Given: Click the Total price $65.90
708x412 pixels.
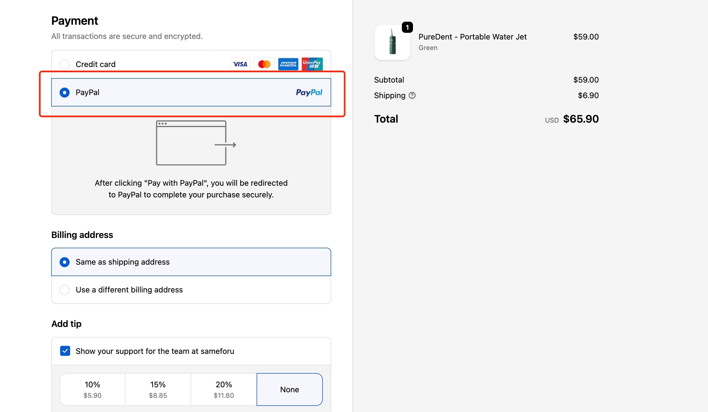Looking at the screenshot, I should click(581, 119).
